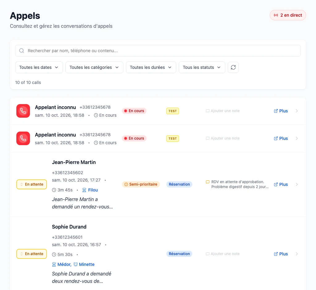Click 'En cours' badge of second Appelant inconnu
Image resolution: width=316 pixels, height=290 pixels.
pyautogui.click(x=134, y=138)
